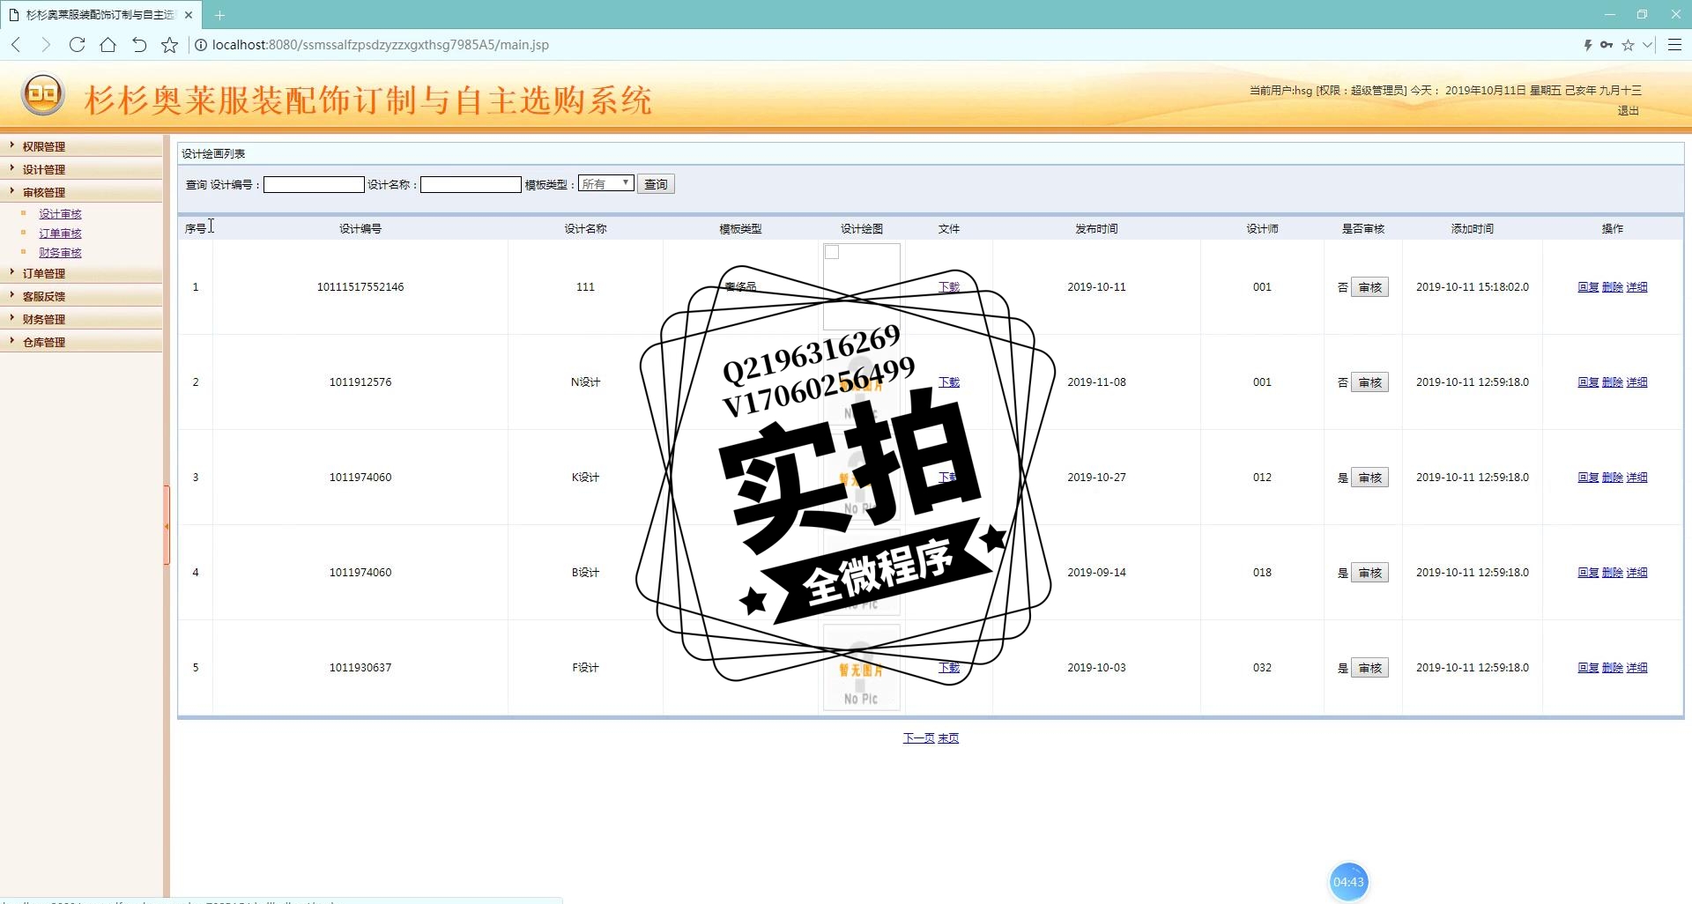The height and width of the screenshot is (904, 1692).
Task: Toggle the sidebar collapse handle
Action: point(167,526)
